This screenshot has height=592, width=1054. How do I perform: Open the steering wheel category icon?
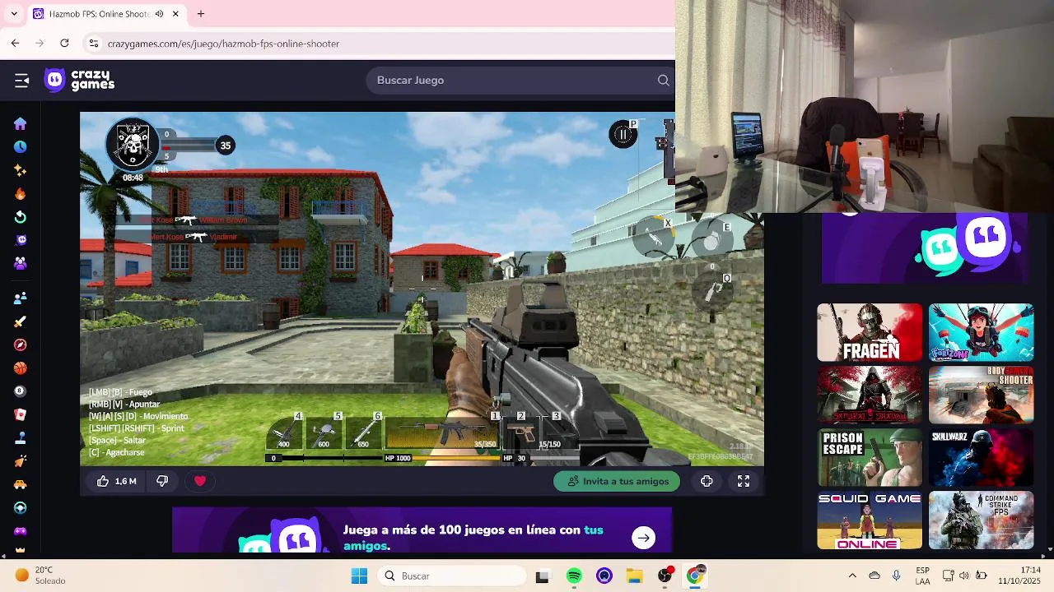point(21,508)
